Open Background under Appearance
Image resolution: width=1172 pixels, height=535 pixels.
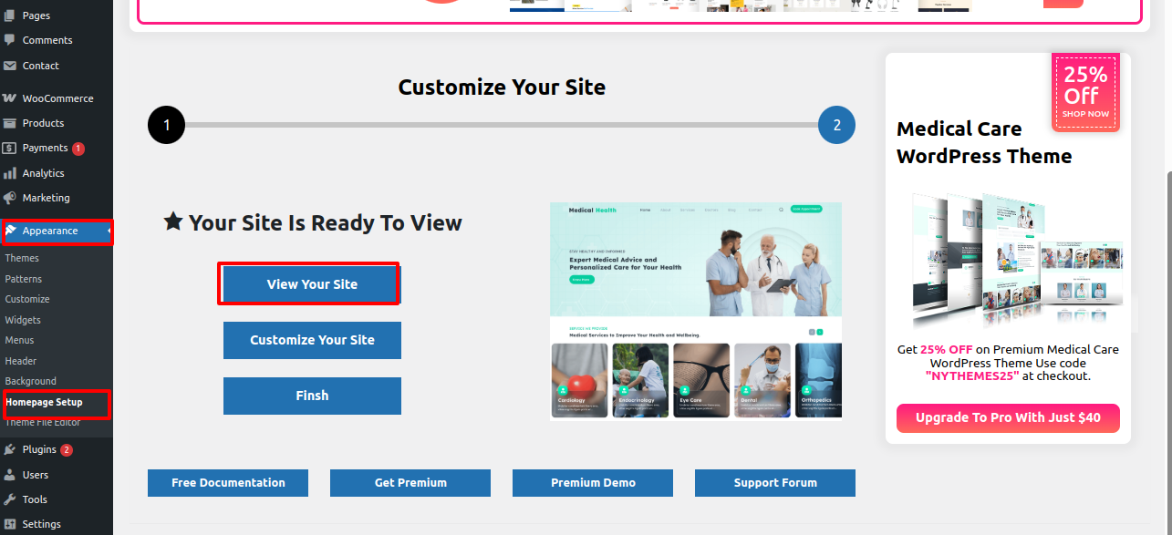pos(31,381)
